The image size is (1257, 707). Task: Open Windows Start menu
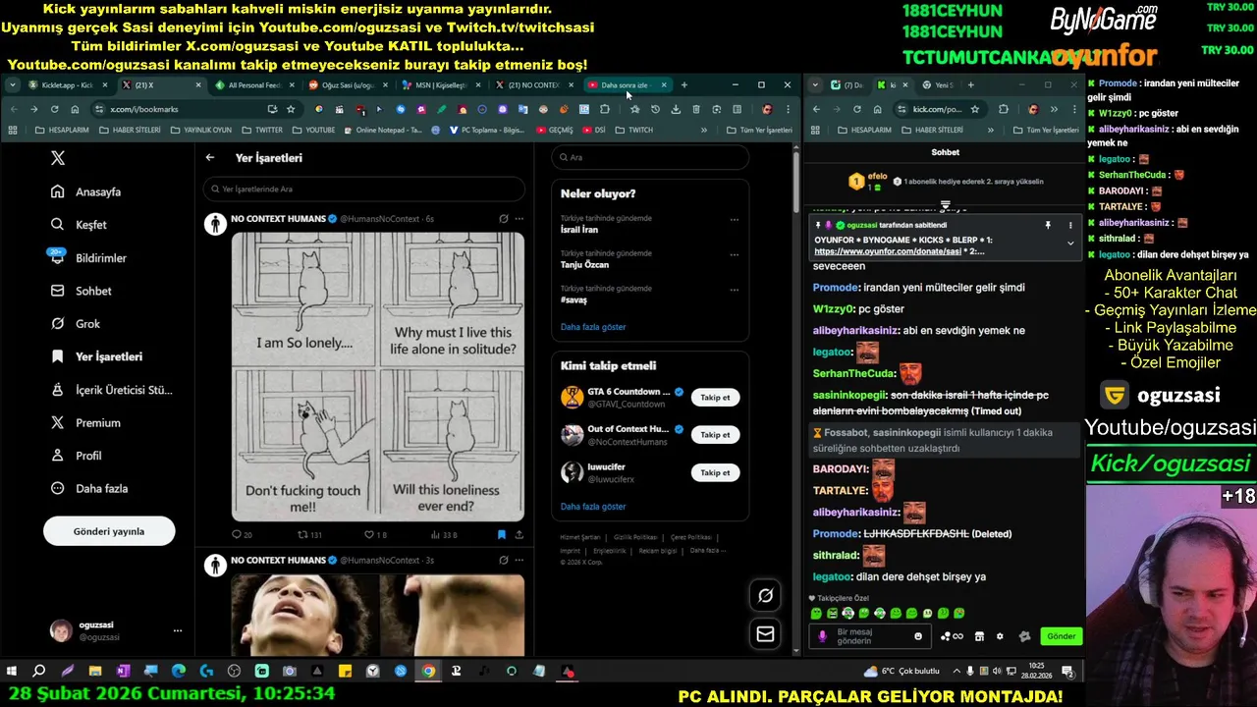click(x=12, y=672)
